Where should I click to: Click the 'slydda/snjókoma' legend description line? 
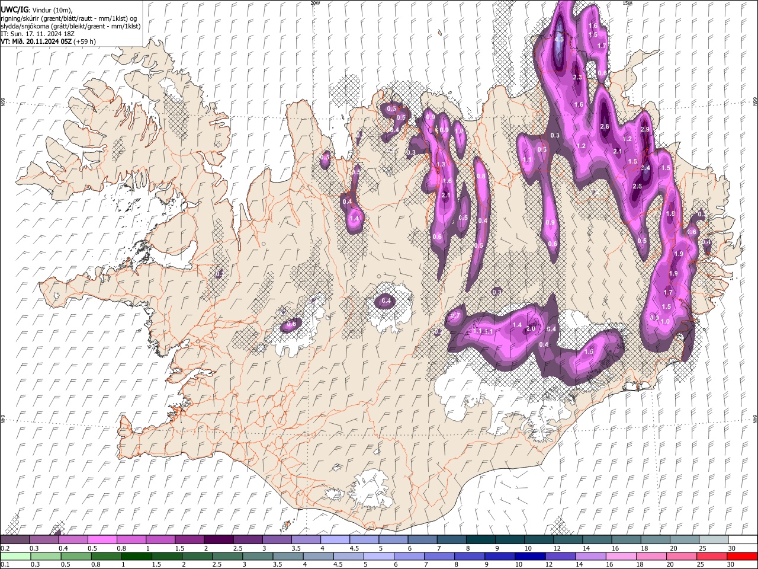coord(70,26)
